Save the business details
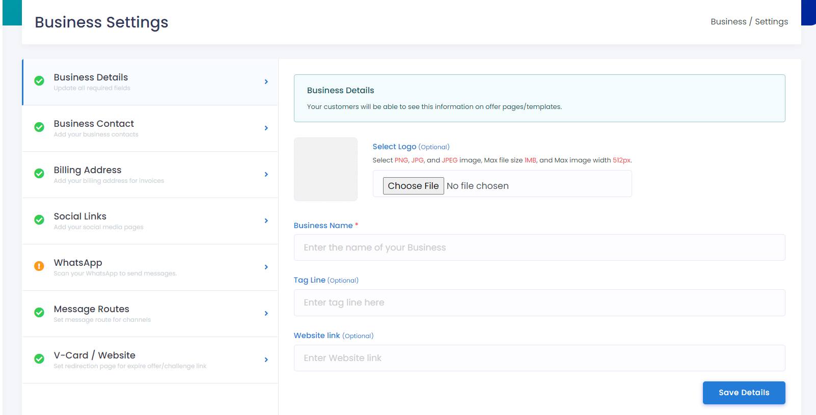 [x=744, y=393]
